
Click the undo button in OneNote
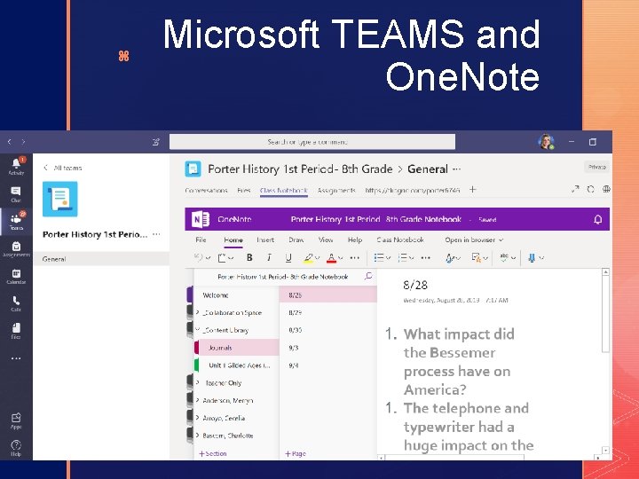[199, 257]
